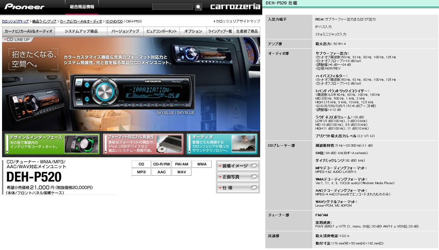Open the システムアップ商品 menu item
The image size is (439, 250).
pos(81,31)
